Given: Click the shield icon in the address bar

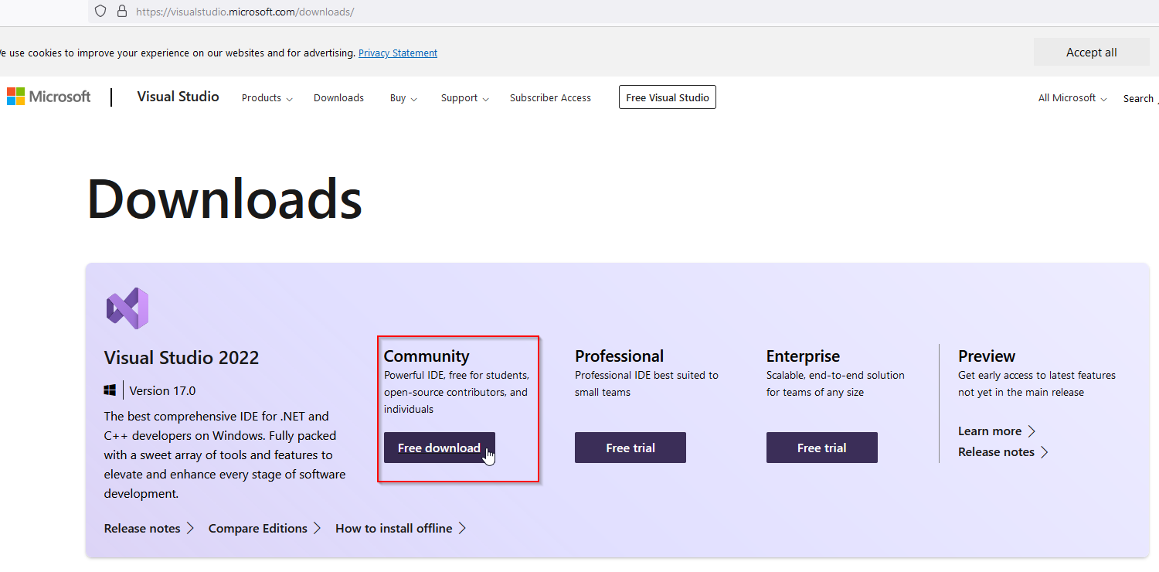Looking at the screenshot, I should tap(100, 12).
